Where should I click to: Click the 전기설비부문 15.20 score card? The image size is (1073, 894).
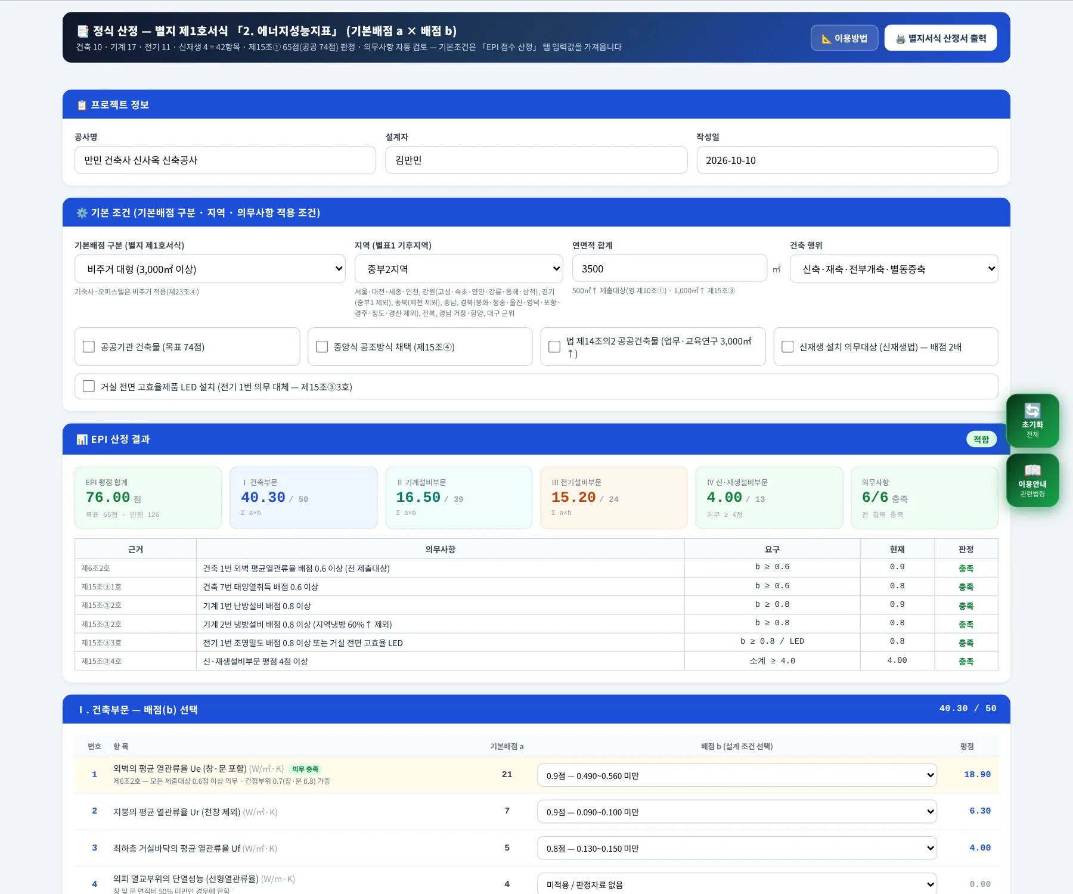coord(614,498)
